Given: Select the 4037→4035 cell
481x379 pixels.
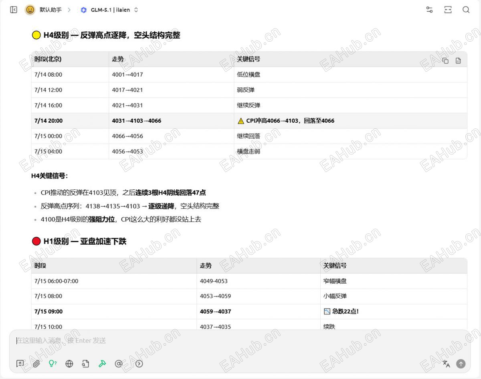Looking at the screenshot, I should (x=258, y=325).
